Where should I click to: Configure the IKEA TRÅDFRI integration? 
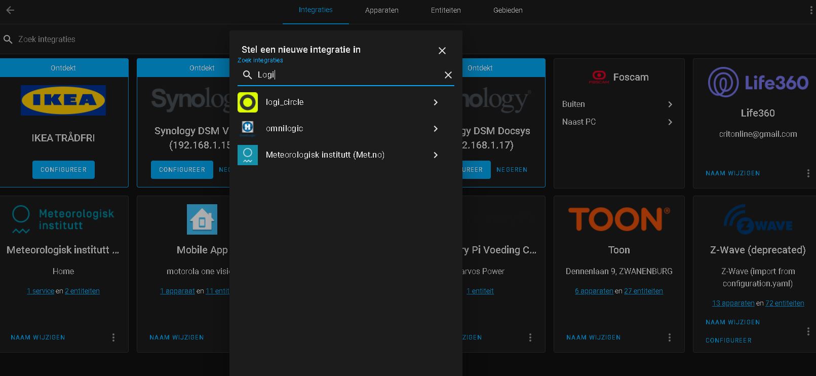pos(63,170)
